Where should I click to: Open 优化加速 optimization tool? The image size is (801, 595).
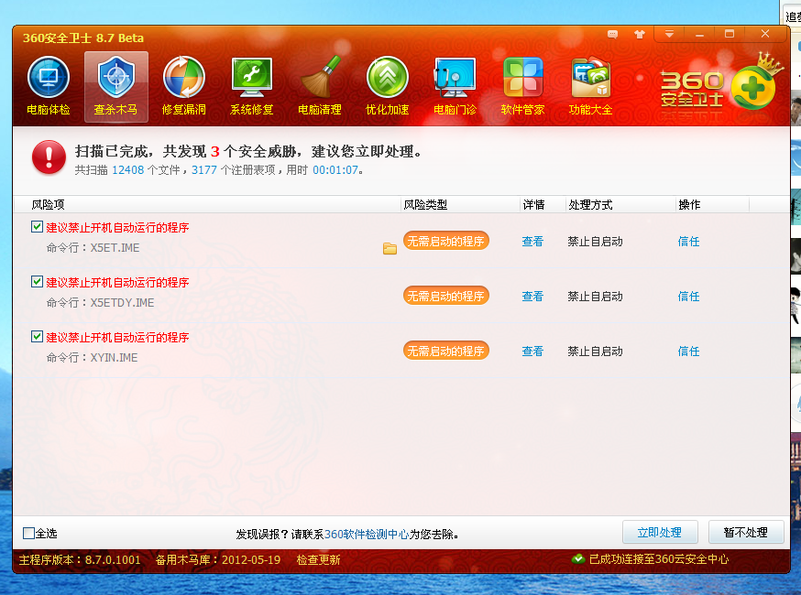[x=387, y=85]
